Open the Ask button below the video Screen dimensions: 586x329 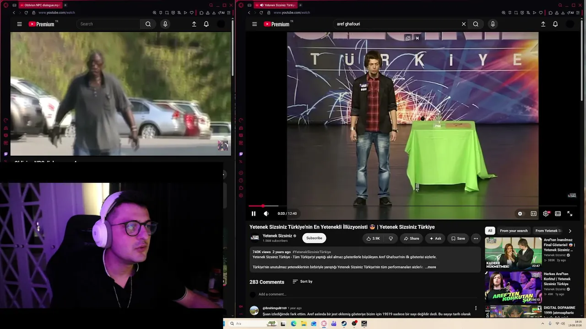435,238
